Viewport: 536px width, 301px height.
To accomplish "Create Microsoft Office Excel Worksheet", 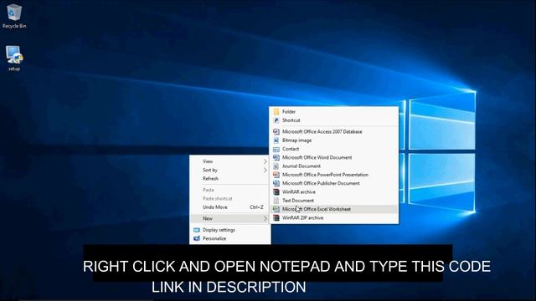I will [x=334, y=209].
